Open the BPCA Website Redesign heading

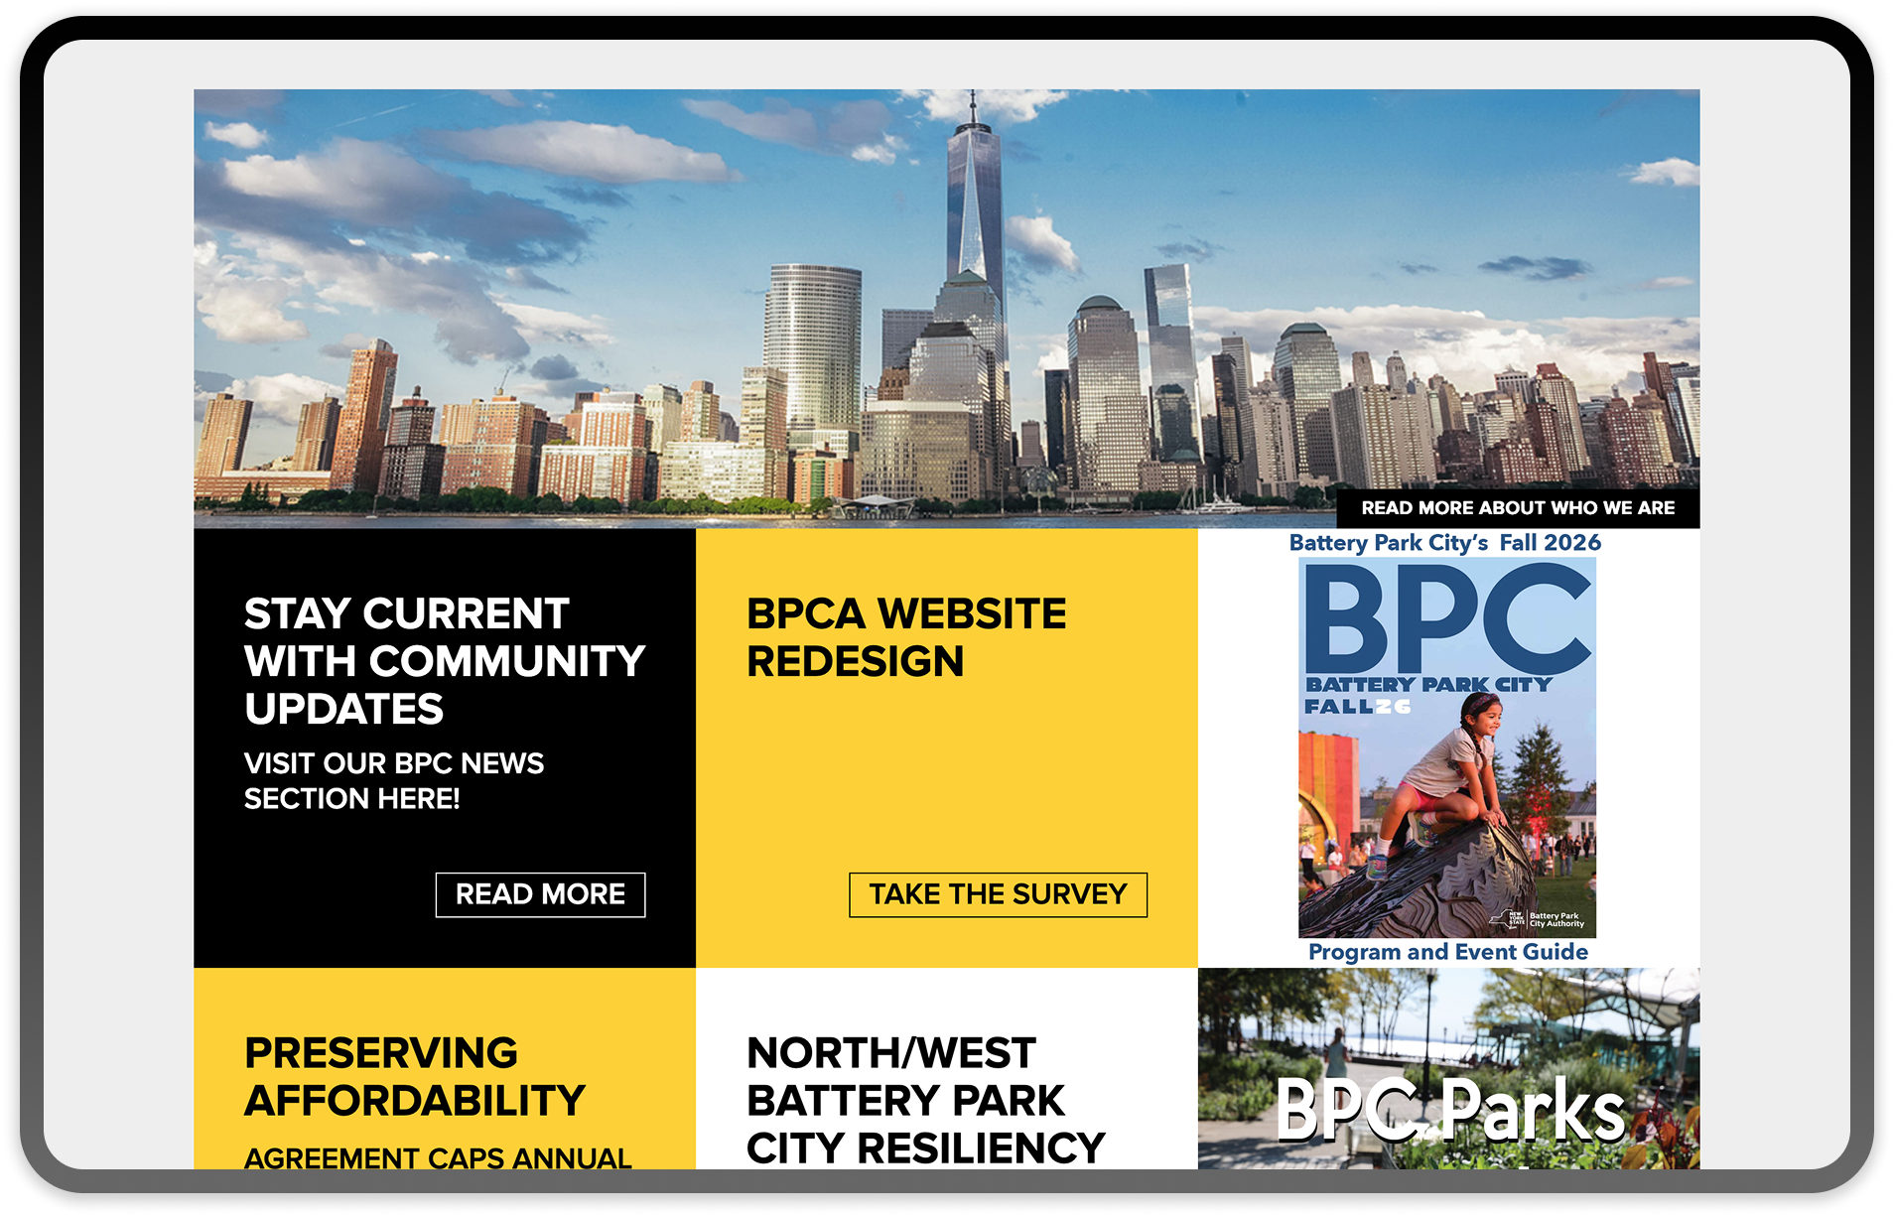(x=906, y=637)
